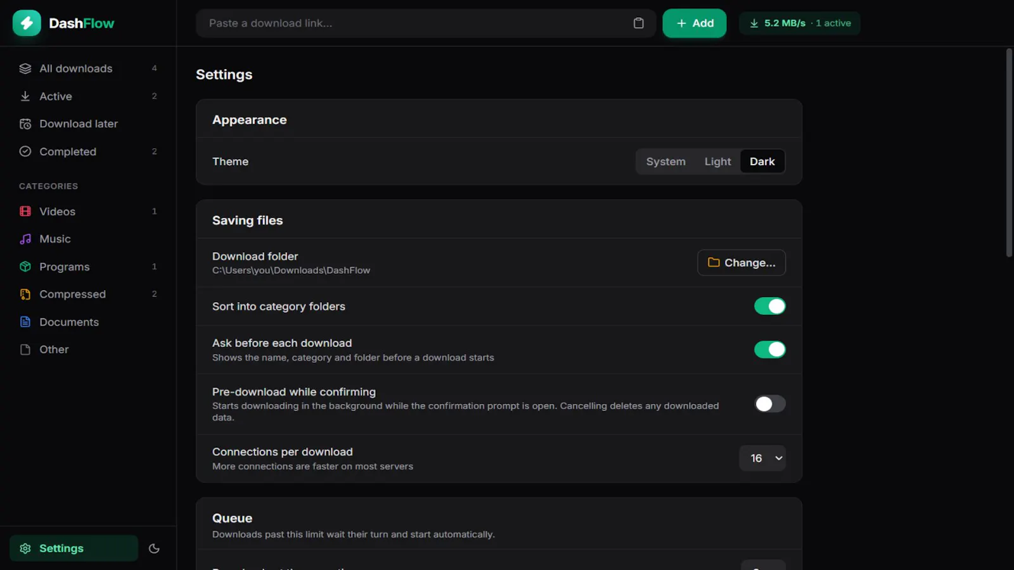The image size is (1014, 570).
Task: Click the Saving files section heading
Action: coord(247,220)
